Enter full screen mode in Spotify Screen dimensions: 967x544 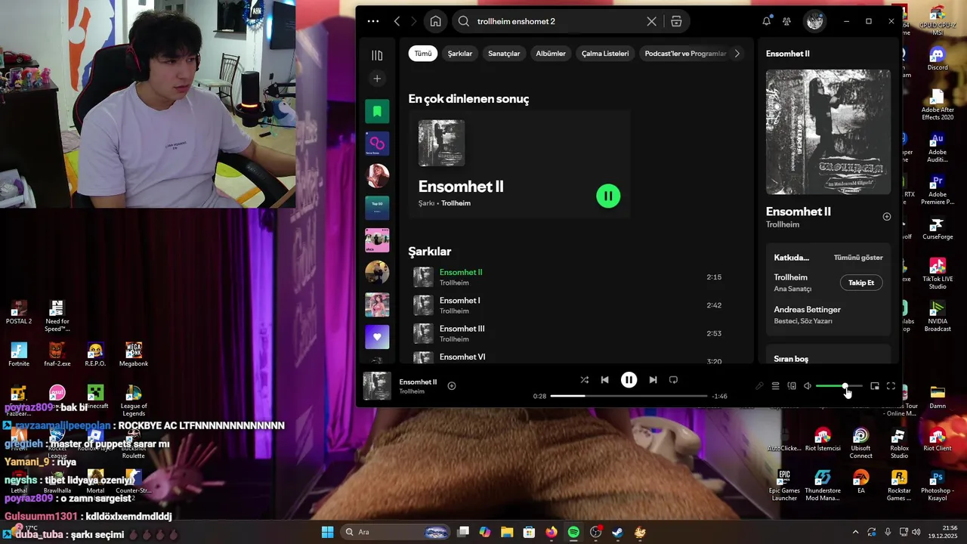[x=891, y=386]
